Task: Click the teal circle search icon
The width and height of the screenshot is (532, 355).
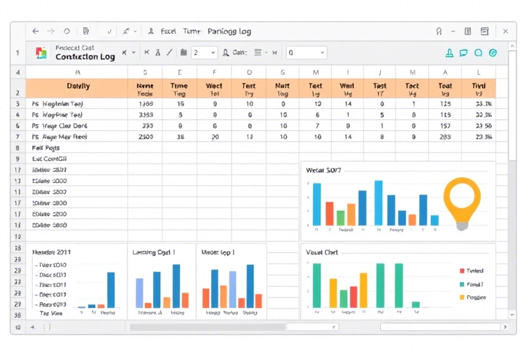Action: pyautogui.click(x=479, y=53)
